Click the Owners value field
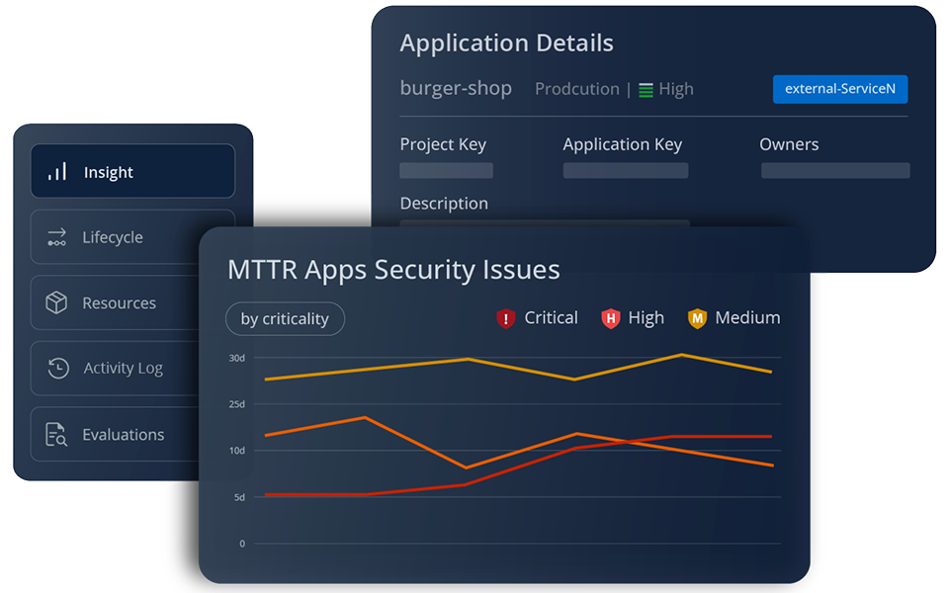The height and width of the screenshot is (593, 949). pyautogui.click(x=834, y=171)
